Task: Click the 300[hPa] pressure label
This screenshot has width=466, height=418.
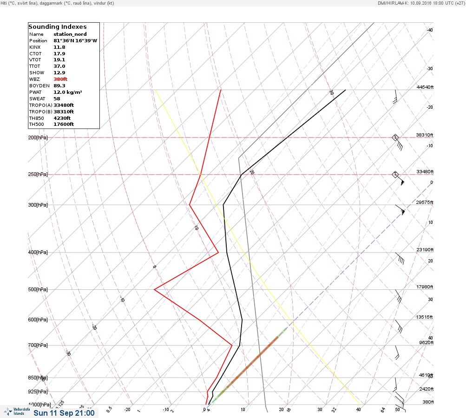Action: pos(38,205)
